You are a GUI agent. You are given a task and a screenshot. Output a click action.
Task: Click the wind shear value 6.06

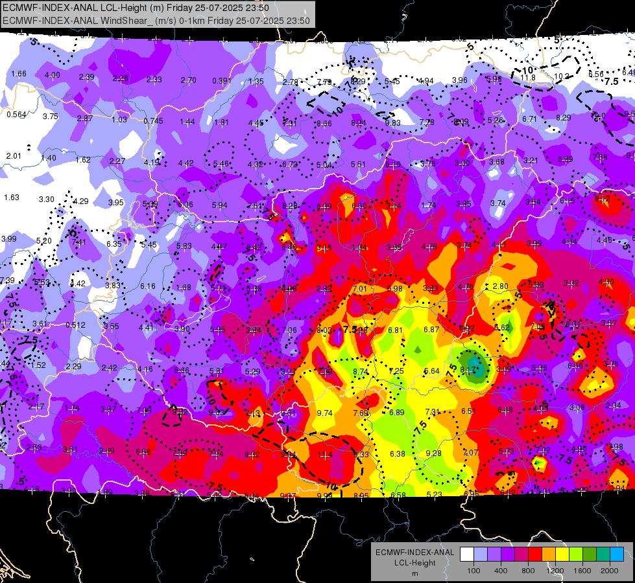[186, 205]
